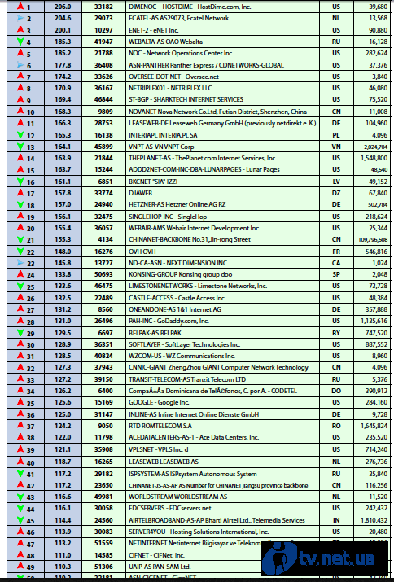This screenshot has width=394, height=582.
Task: Click the green arrow in WORLDSTREAM row
Action: pyautogui.click(x=21, y=497)
